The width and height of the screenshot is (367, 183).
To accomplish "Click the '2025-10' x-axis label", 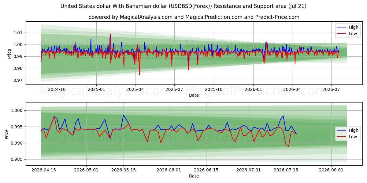I will pos(214,90).
